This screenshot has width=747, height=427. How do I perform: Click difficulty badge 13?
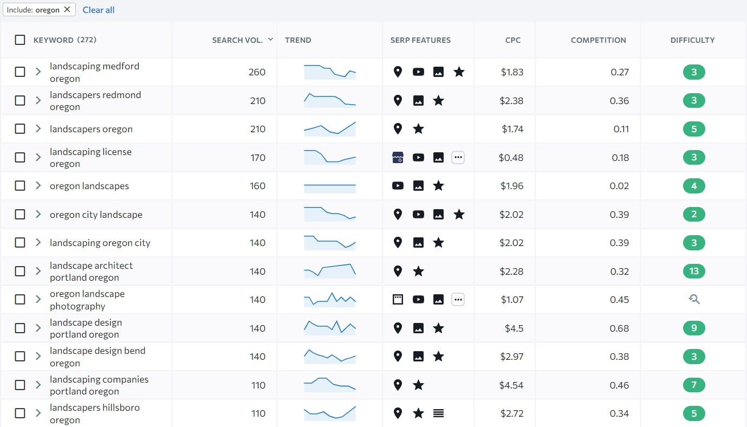(694, 271)
